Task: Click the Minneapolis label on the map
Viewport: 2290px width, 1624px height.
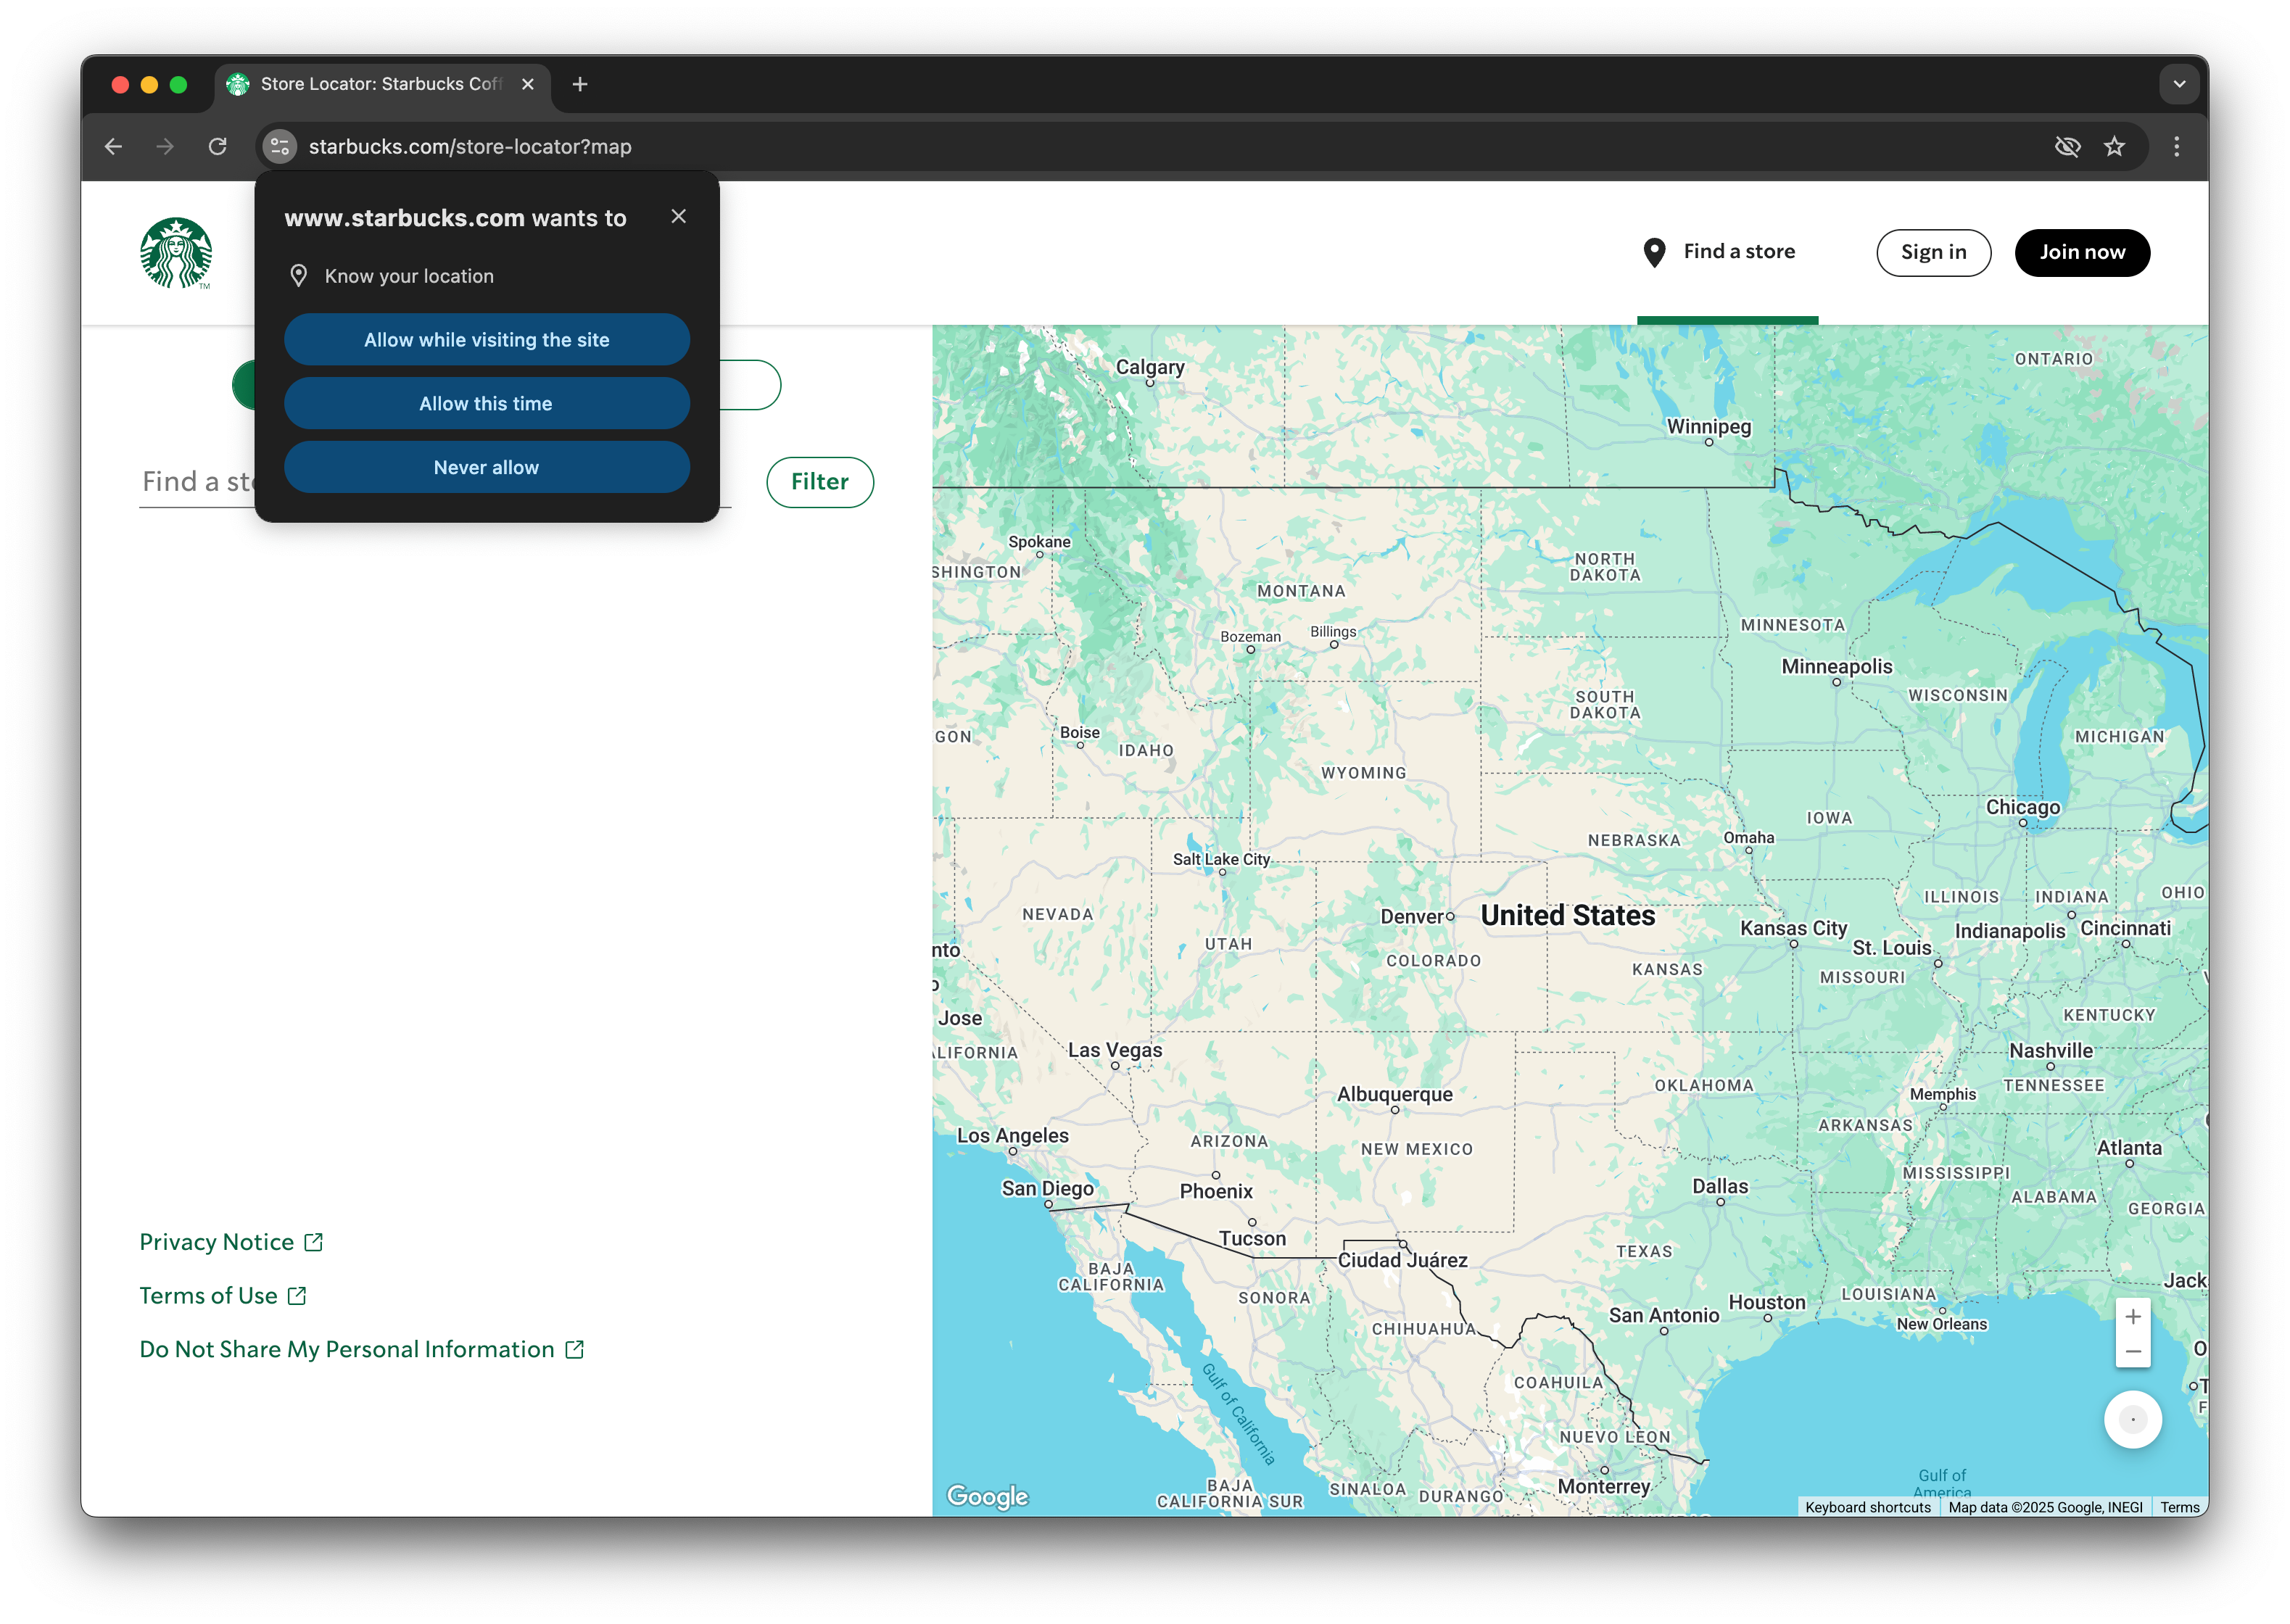Action: click(x=1837, y=666)
